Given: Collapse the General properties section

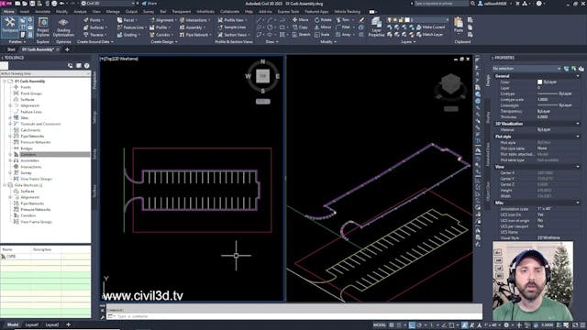Looking at the screenshot, I should (x=579, y=76).
